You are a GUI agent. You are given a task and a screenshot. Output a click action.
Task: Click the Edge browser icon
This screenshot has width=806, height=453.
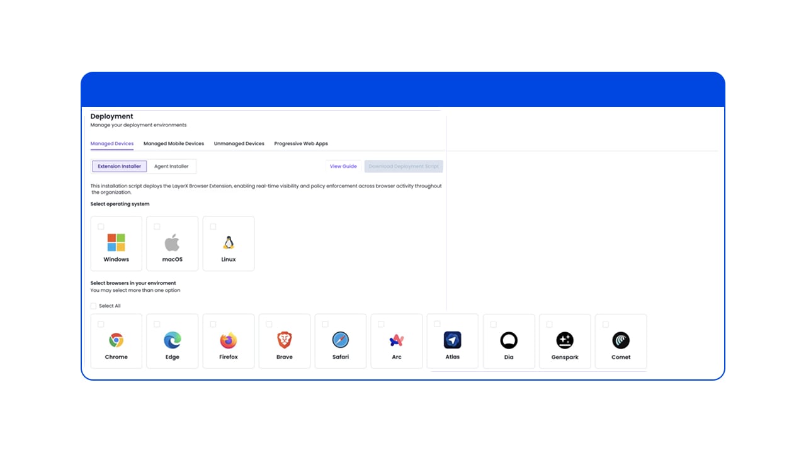pyautogui.click(x=172, y=341)
